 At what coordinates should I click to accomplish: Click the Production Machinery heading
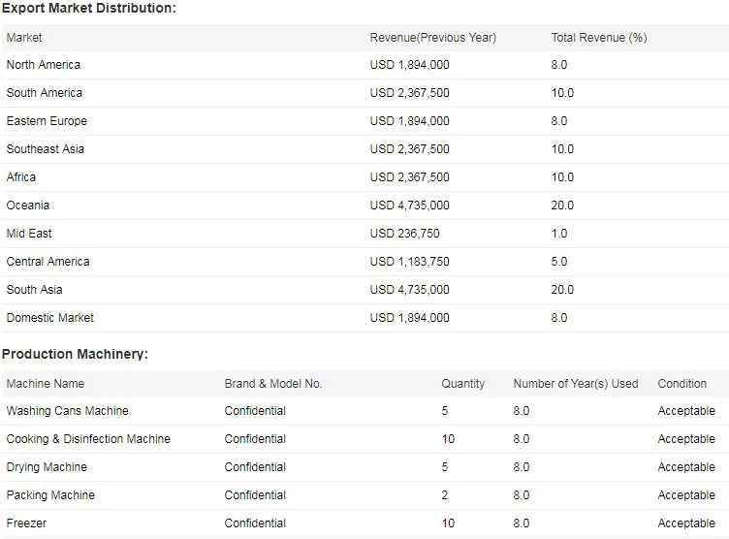pyautogui.click(x=75, y=355)
